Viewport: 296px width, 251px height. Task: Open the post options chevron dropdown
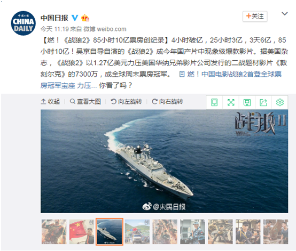pos(284,13)
